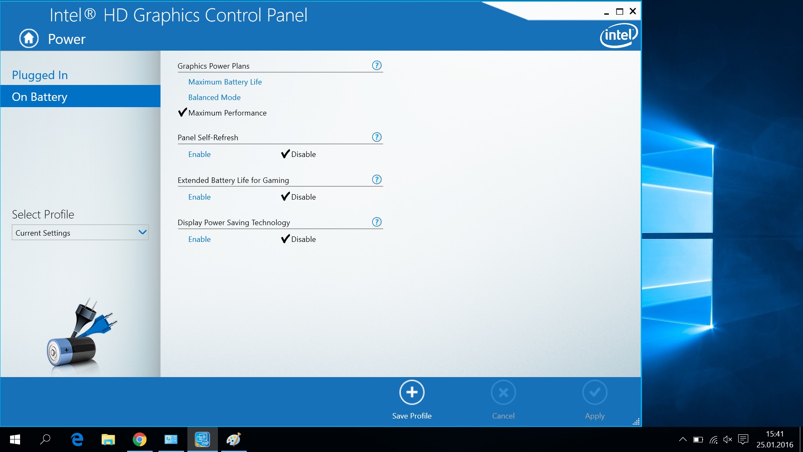Switch to the On Battery tab
Viewport: 803px width, 452px height.
[x=80, y=97]
